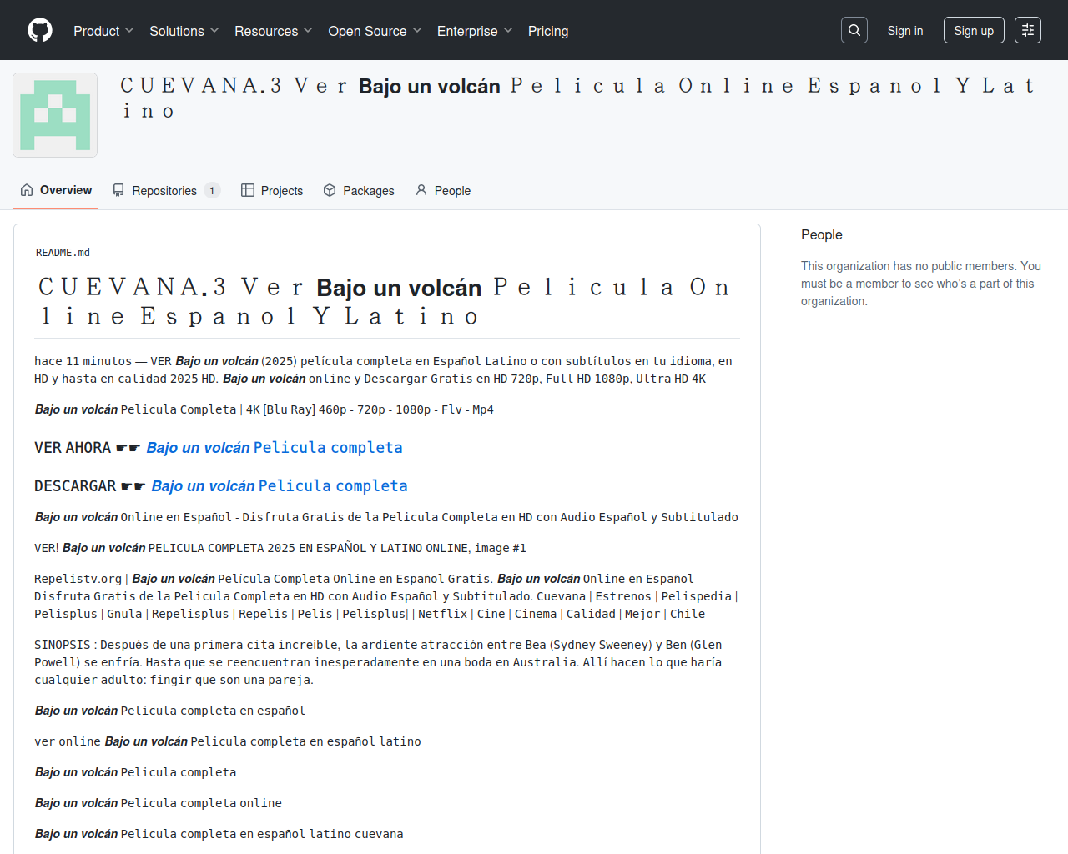
Task: Switch to the Overview tab
Action: tap(56, 190)
